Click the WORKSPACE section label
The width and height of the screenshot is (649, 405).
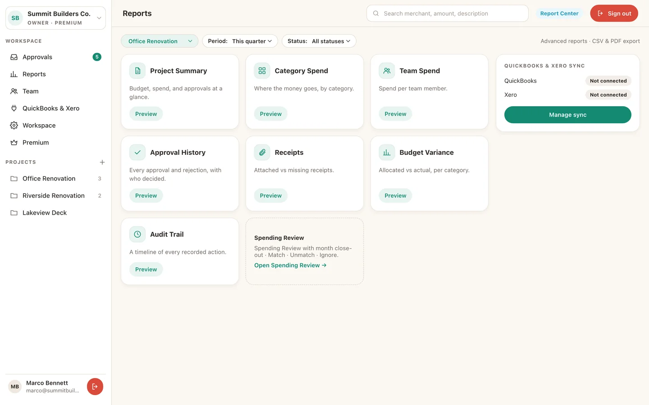tap(23, 41)
